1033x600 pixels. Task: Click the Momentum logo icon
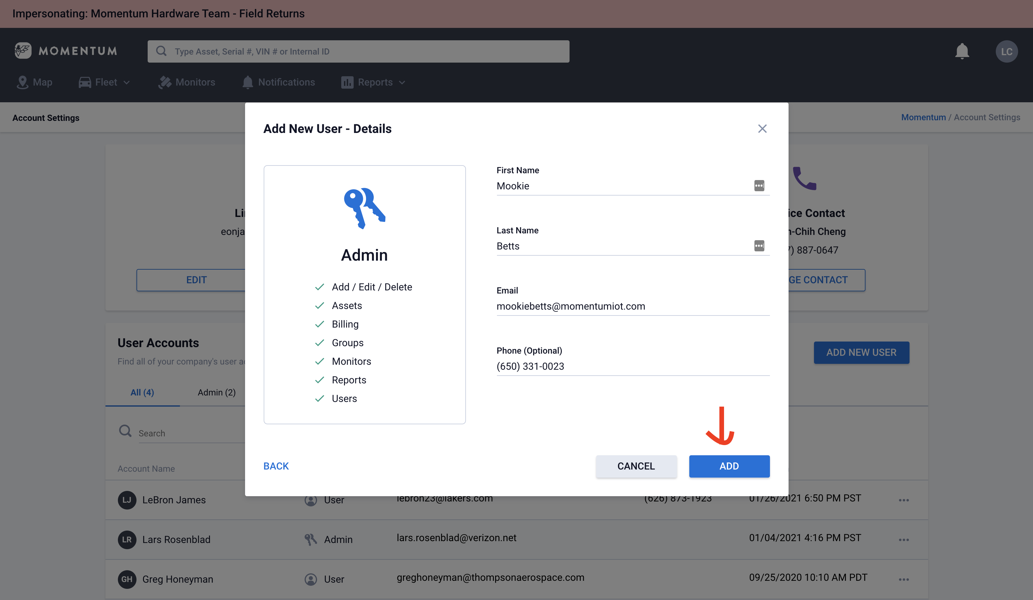pyautogui.click(x=23, y=51)
